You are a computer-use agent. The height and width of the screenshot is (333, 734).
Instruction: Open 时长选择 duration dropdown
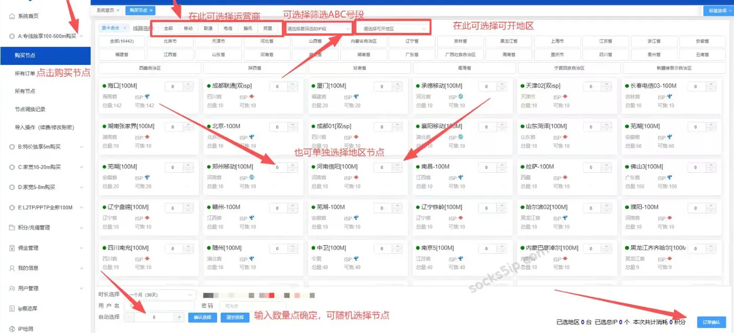[159, 295]
